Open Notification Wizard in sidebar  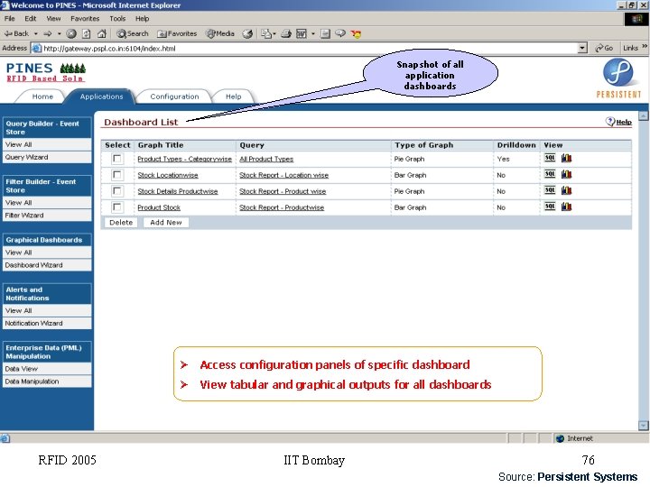47,323
